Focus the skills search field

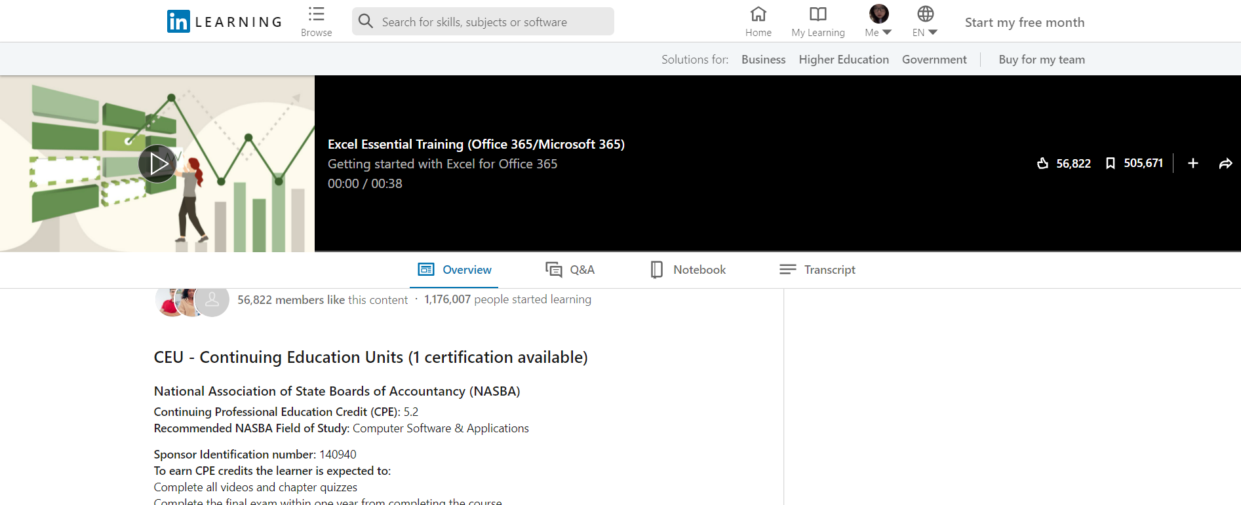[x=483, y=22]
